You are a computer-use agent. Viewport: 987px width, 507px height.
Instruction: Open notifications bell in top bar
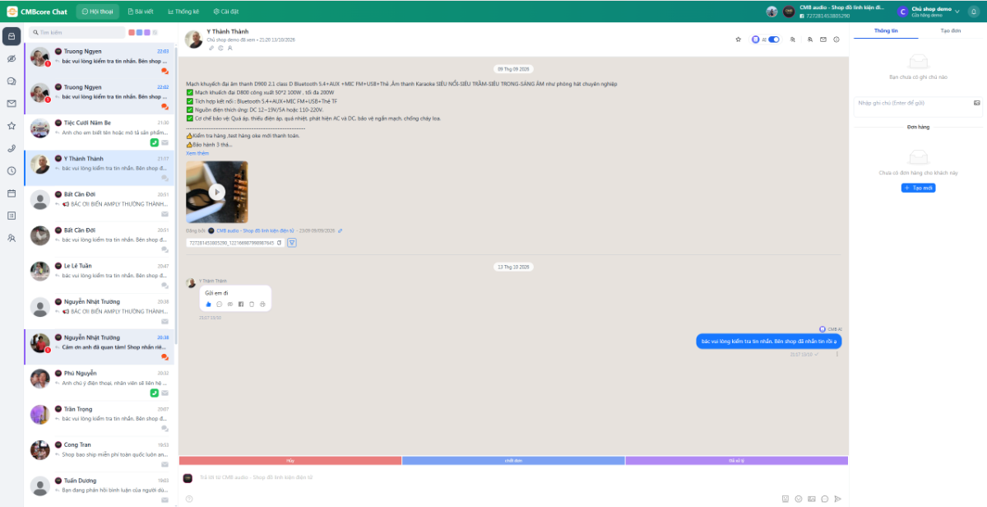[x=974, y=12]
